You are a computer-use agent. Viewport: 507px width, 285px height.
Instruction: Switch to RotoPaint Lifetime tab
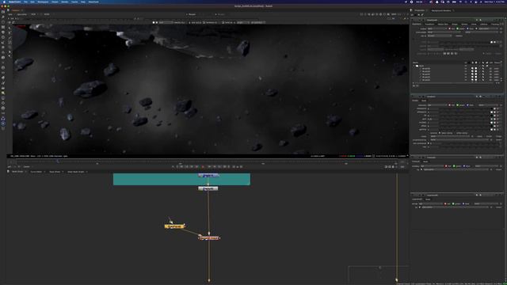pyautogui.click(x=483, y=25)
